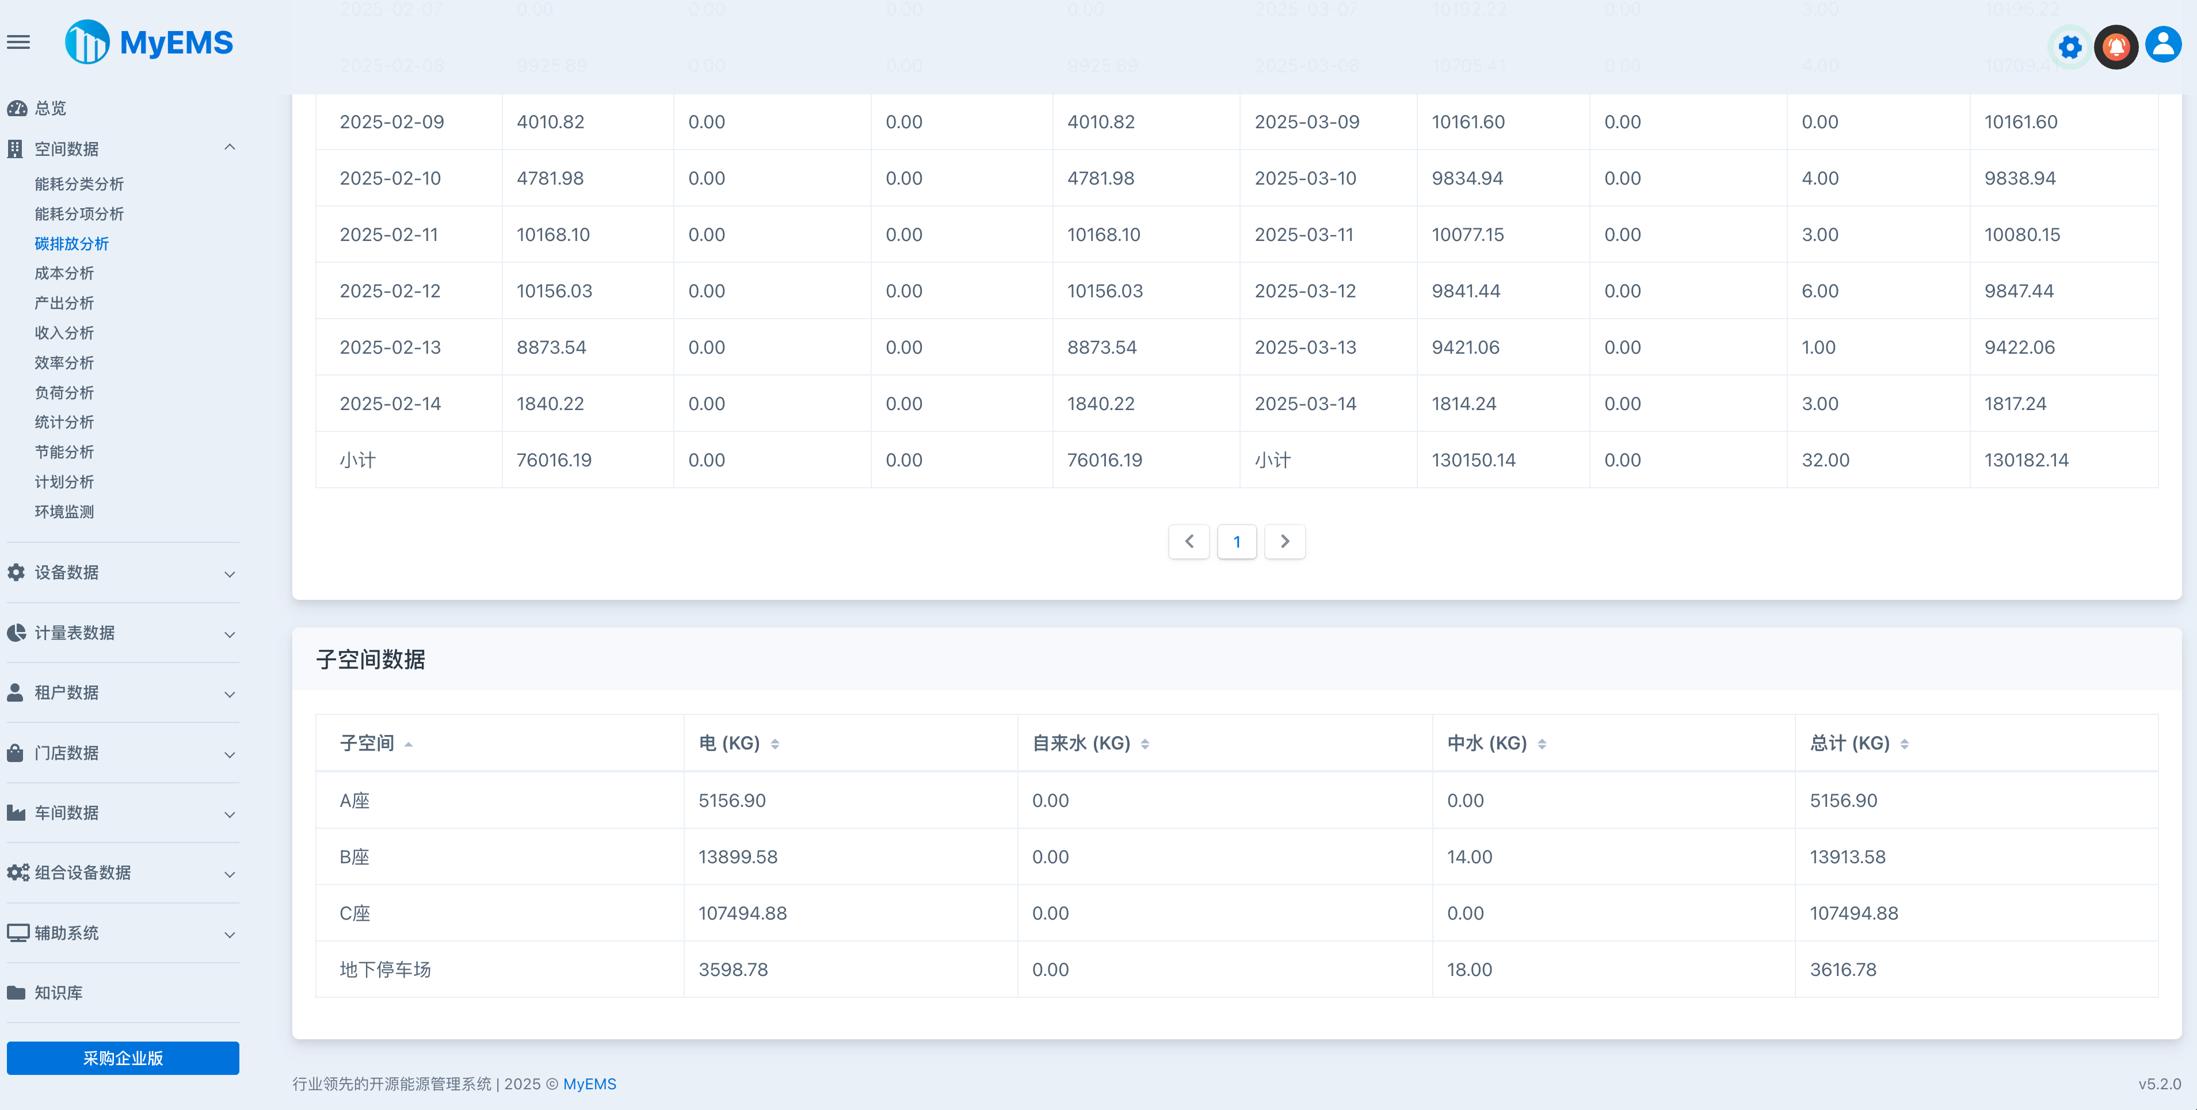Go to next table page arrow

1284,541
